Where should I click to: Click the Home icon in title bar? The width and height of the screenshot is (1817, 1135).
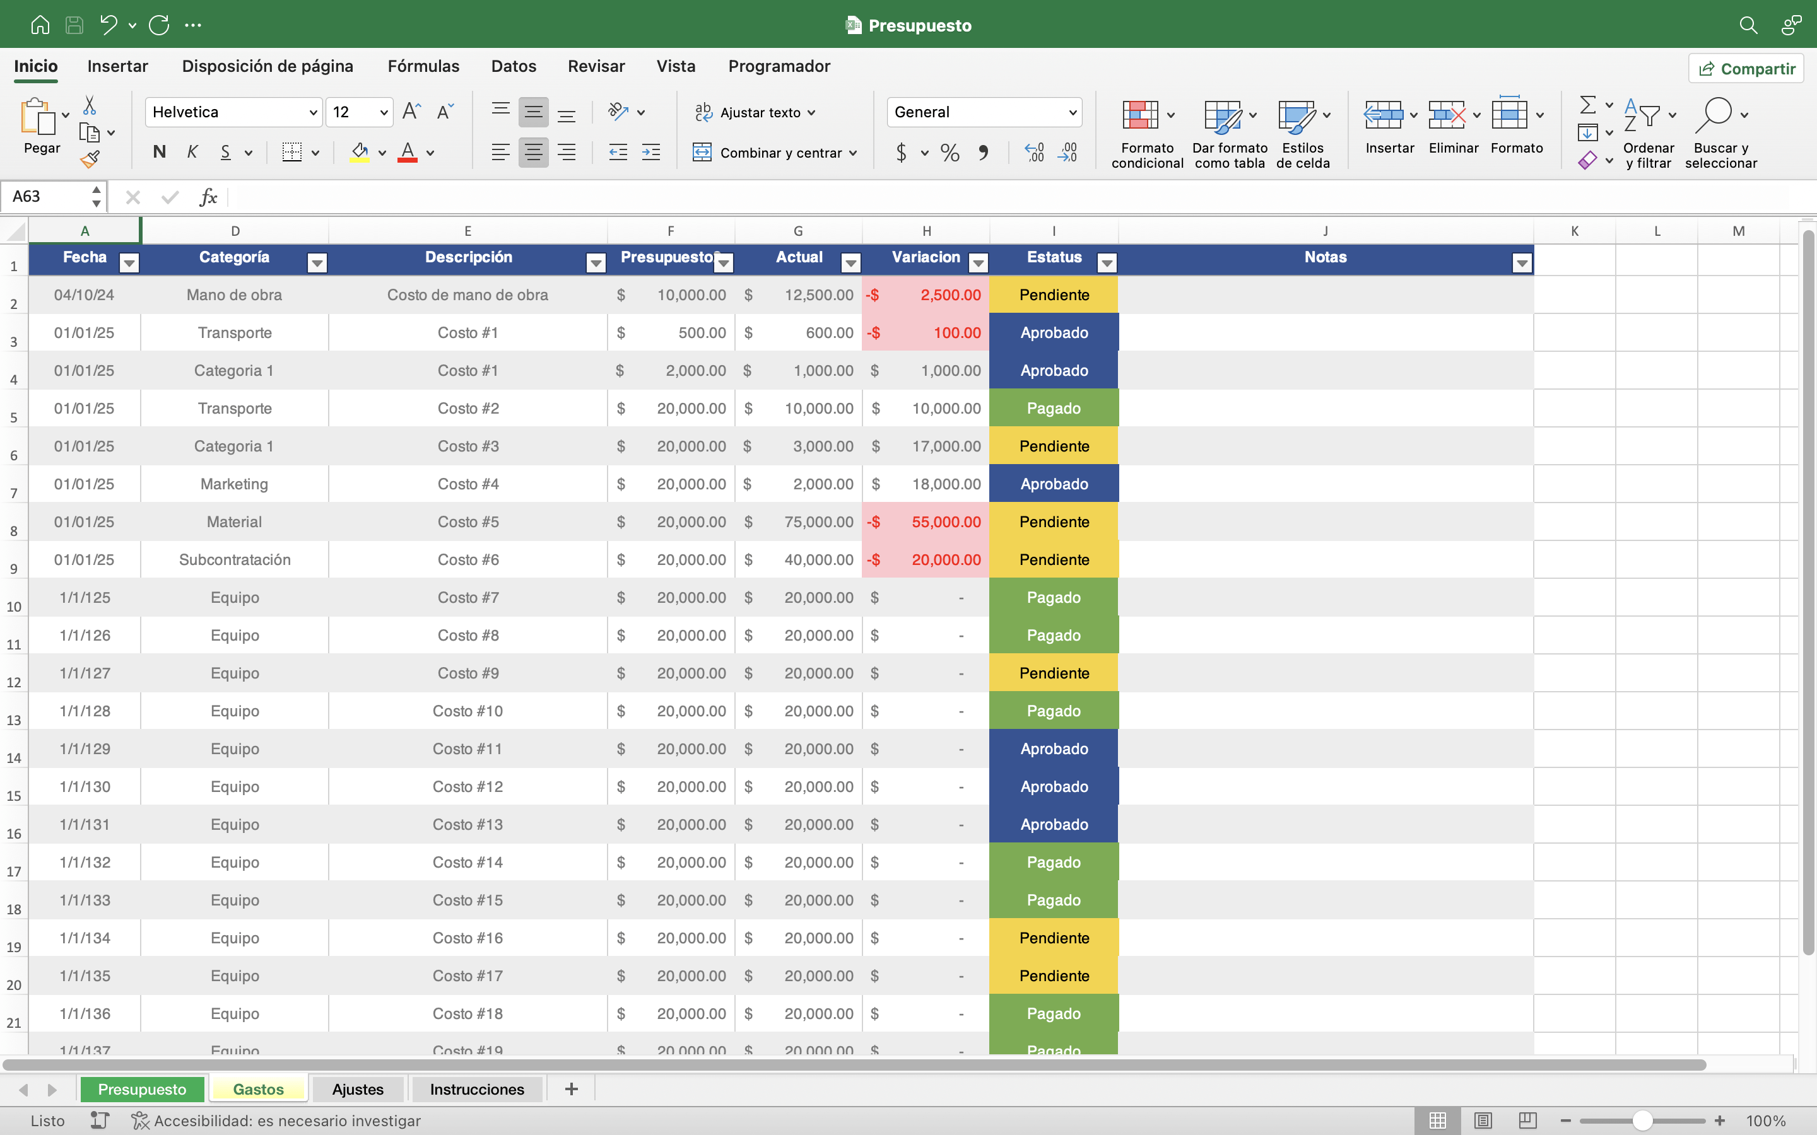pos(40,25)
